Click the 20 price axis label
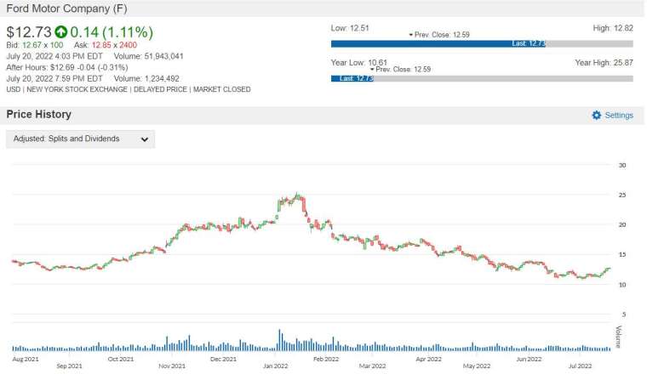647x374 pixels. (x=622, y=225)
